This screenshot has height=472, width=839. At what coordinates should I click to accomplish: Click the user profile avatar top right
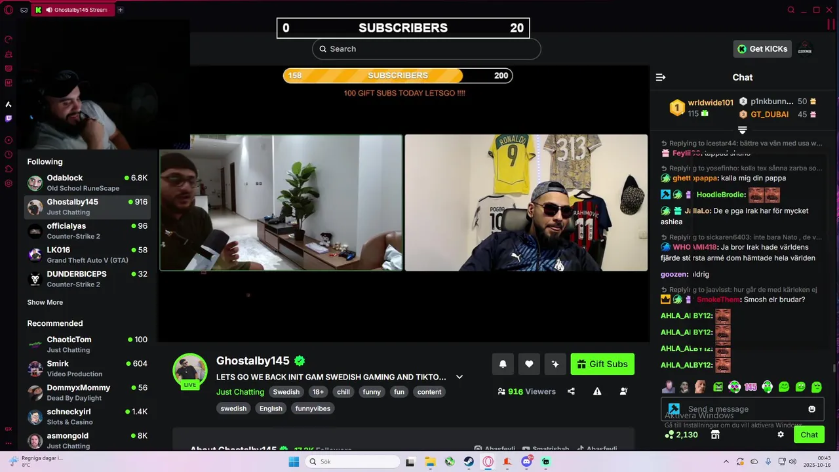[x=805, y=49]
